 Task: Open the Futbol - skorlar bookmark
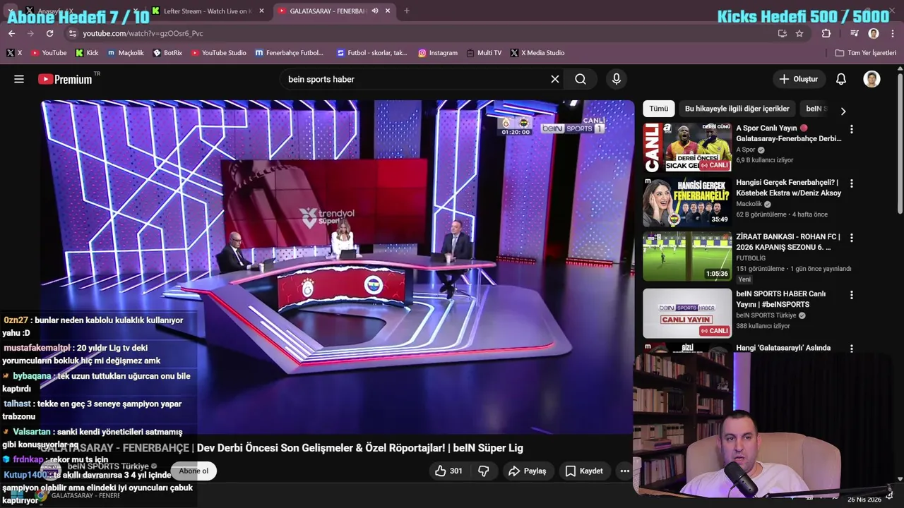point(372,53)
